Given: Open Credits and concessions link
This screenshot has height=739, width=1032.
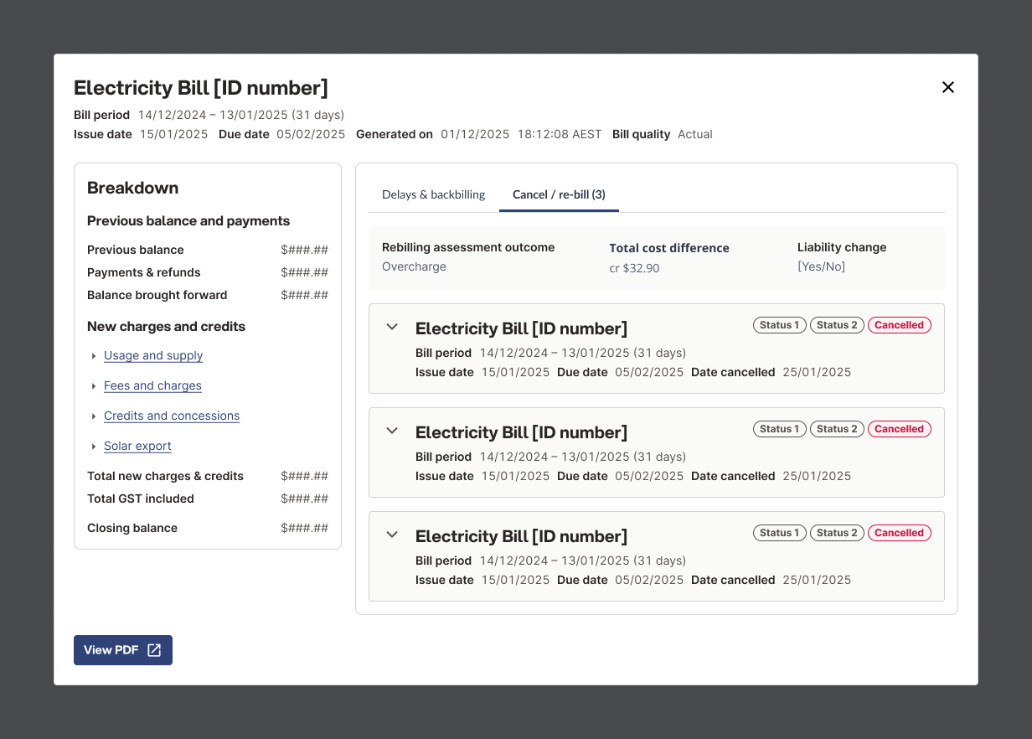Looking at the screenshot, I should tap(172, 416).
